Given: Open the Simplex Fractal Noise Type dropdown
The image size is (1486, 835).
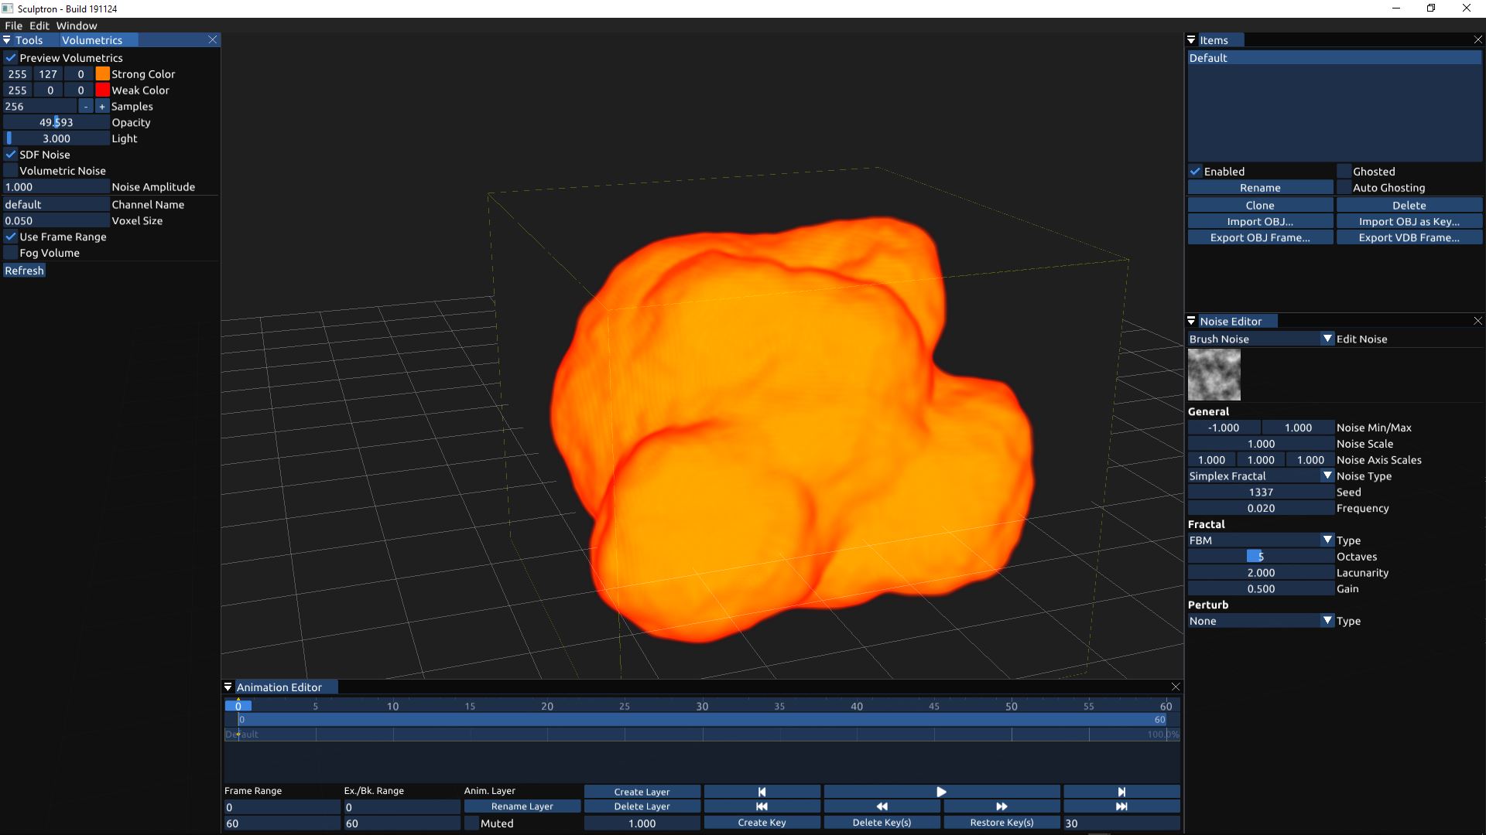Looking at the screenshot, I should [x=1327, y=476].
